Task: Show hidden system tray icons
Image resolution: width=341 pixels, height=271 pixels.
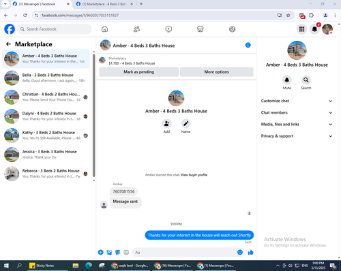Action: pyautogui.click(x=278, y=266)
